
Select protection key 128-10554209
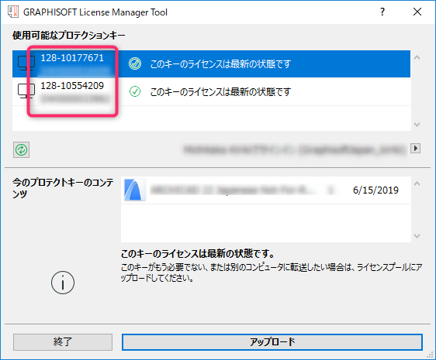[211, 91]
